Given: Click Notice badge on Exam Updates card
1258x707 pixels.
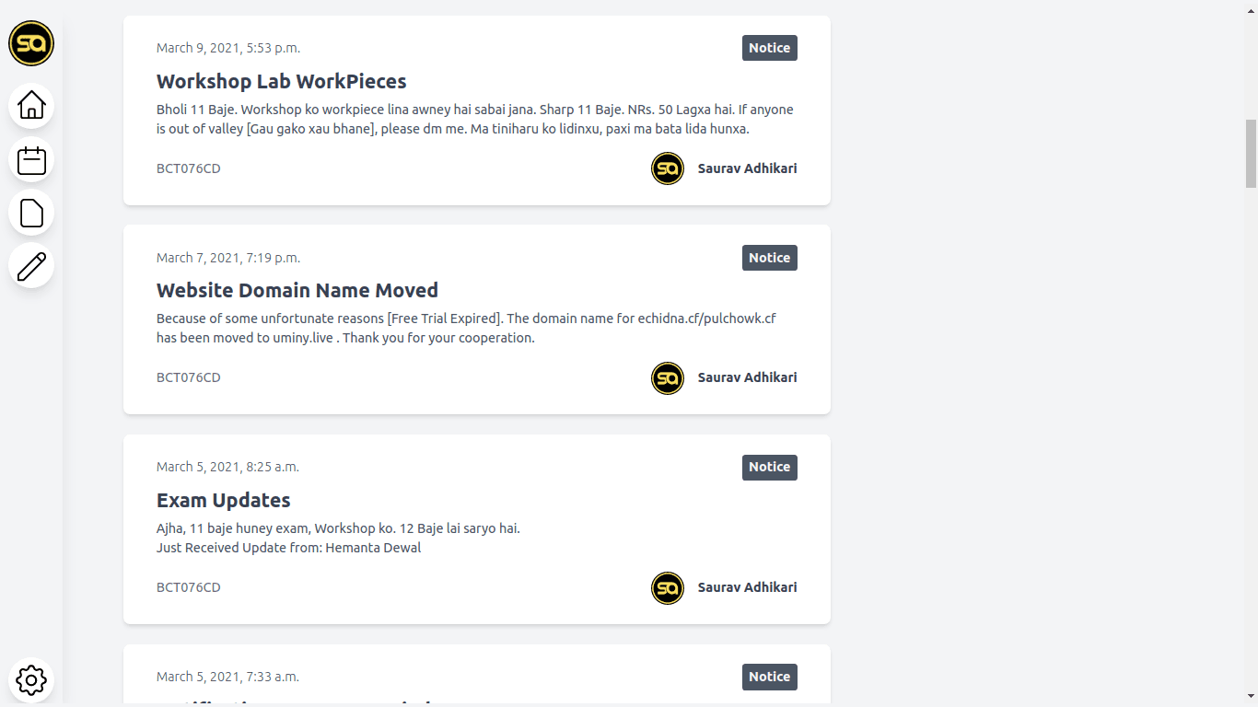Looking at the screenshot, I should pyautogui.click(x=770, y=467).
